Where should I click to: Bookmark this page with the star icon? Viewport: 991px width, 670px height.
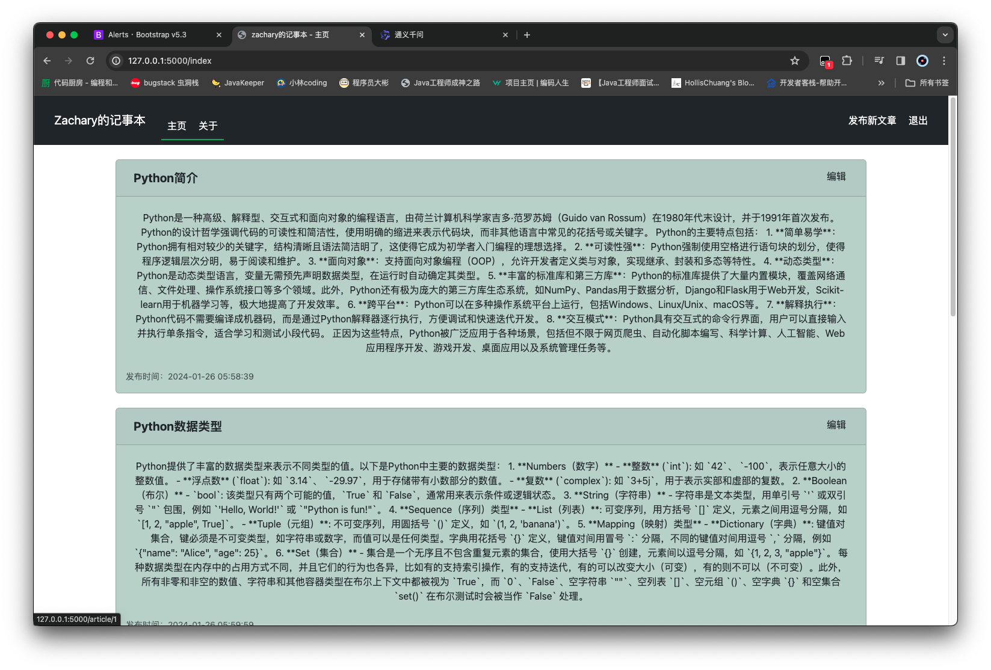pyautogui.click(x=795, y=61)
